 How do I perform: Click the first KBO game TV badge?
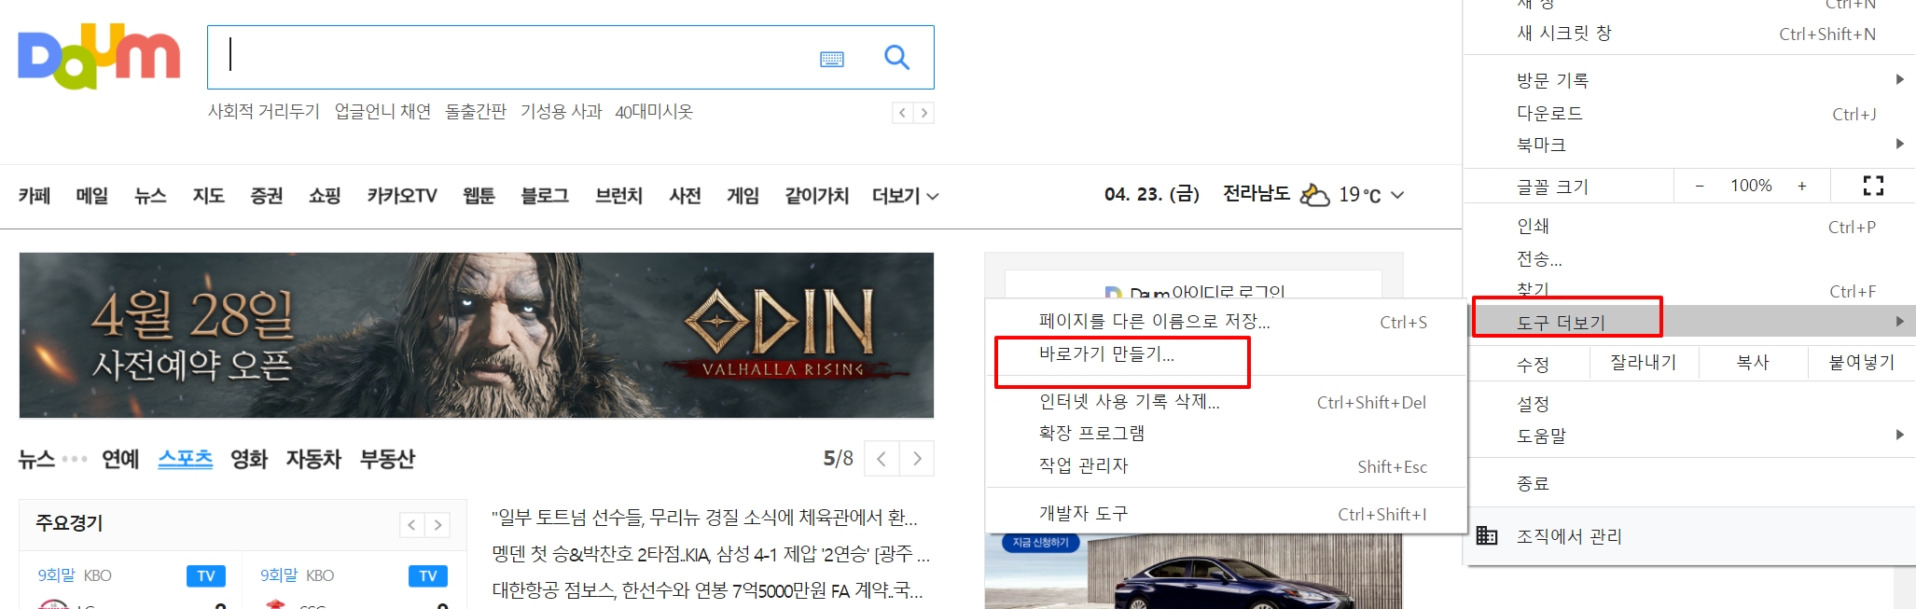point(206,575)
